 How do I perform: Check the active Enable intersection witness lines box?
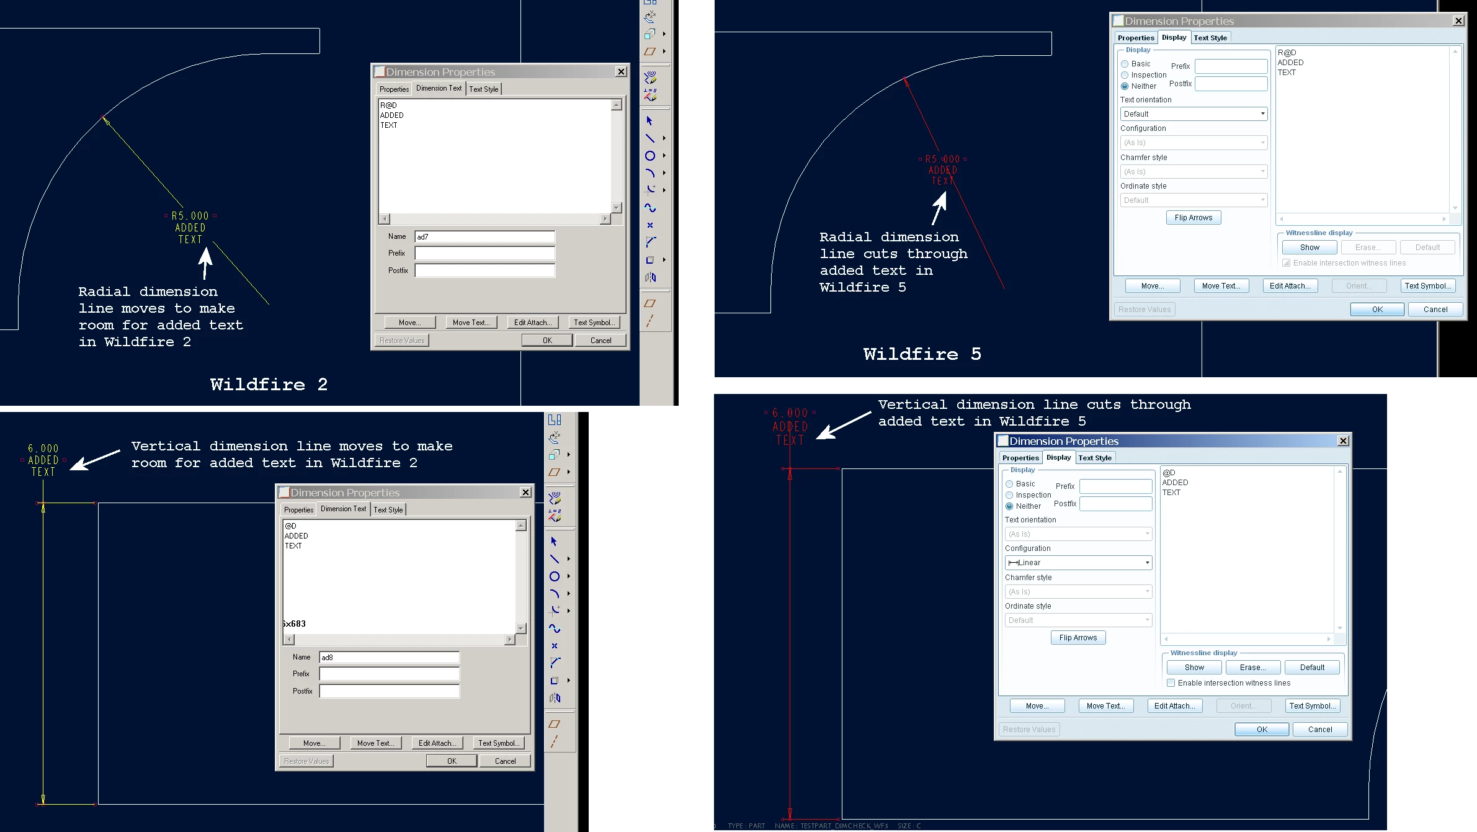pyautogui.click(x=1171, y=683)
